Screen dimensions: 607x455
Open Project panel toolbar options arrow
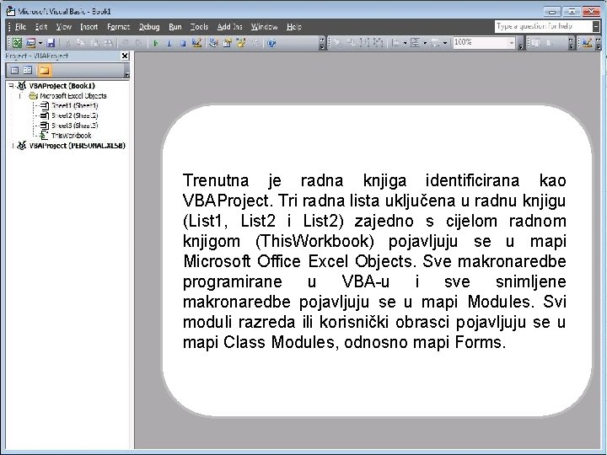click(126, 72)
